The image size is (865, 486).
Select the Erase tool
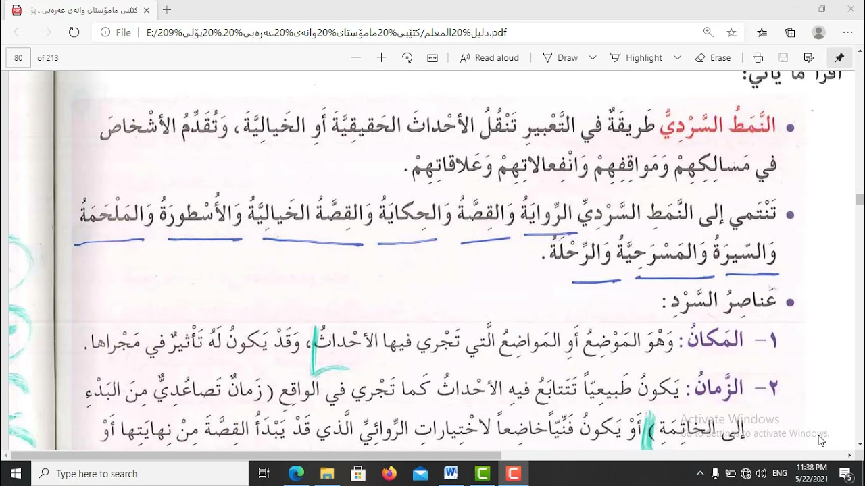713,58
